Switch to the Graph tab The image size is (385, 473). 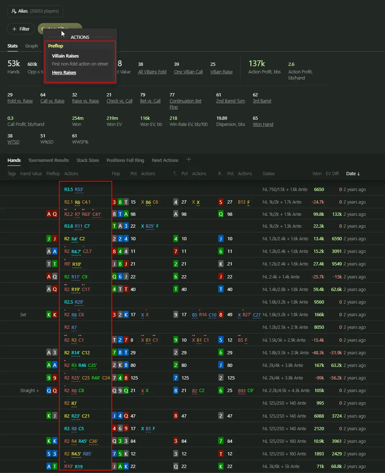[x=31, y=46]
